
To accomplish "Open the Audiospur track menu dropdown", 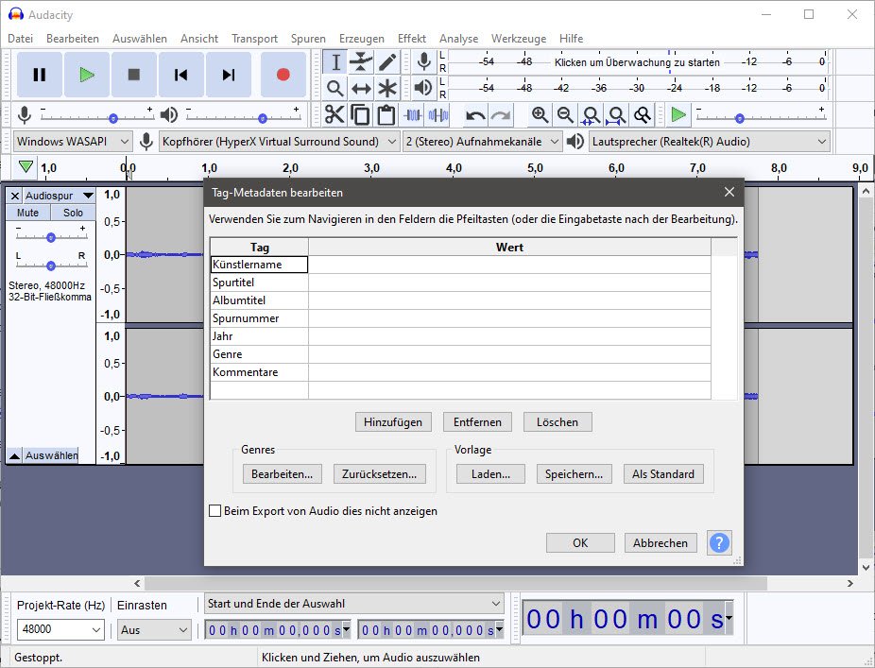I will tap(88, 196).
